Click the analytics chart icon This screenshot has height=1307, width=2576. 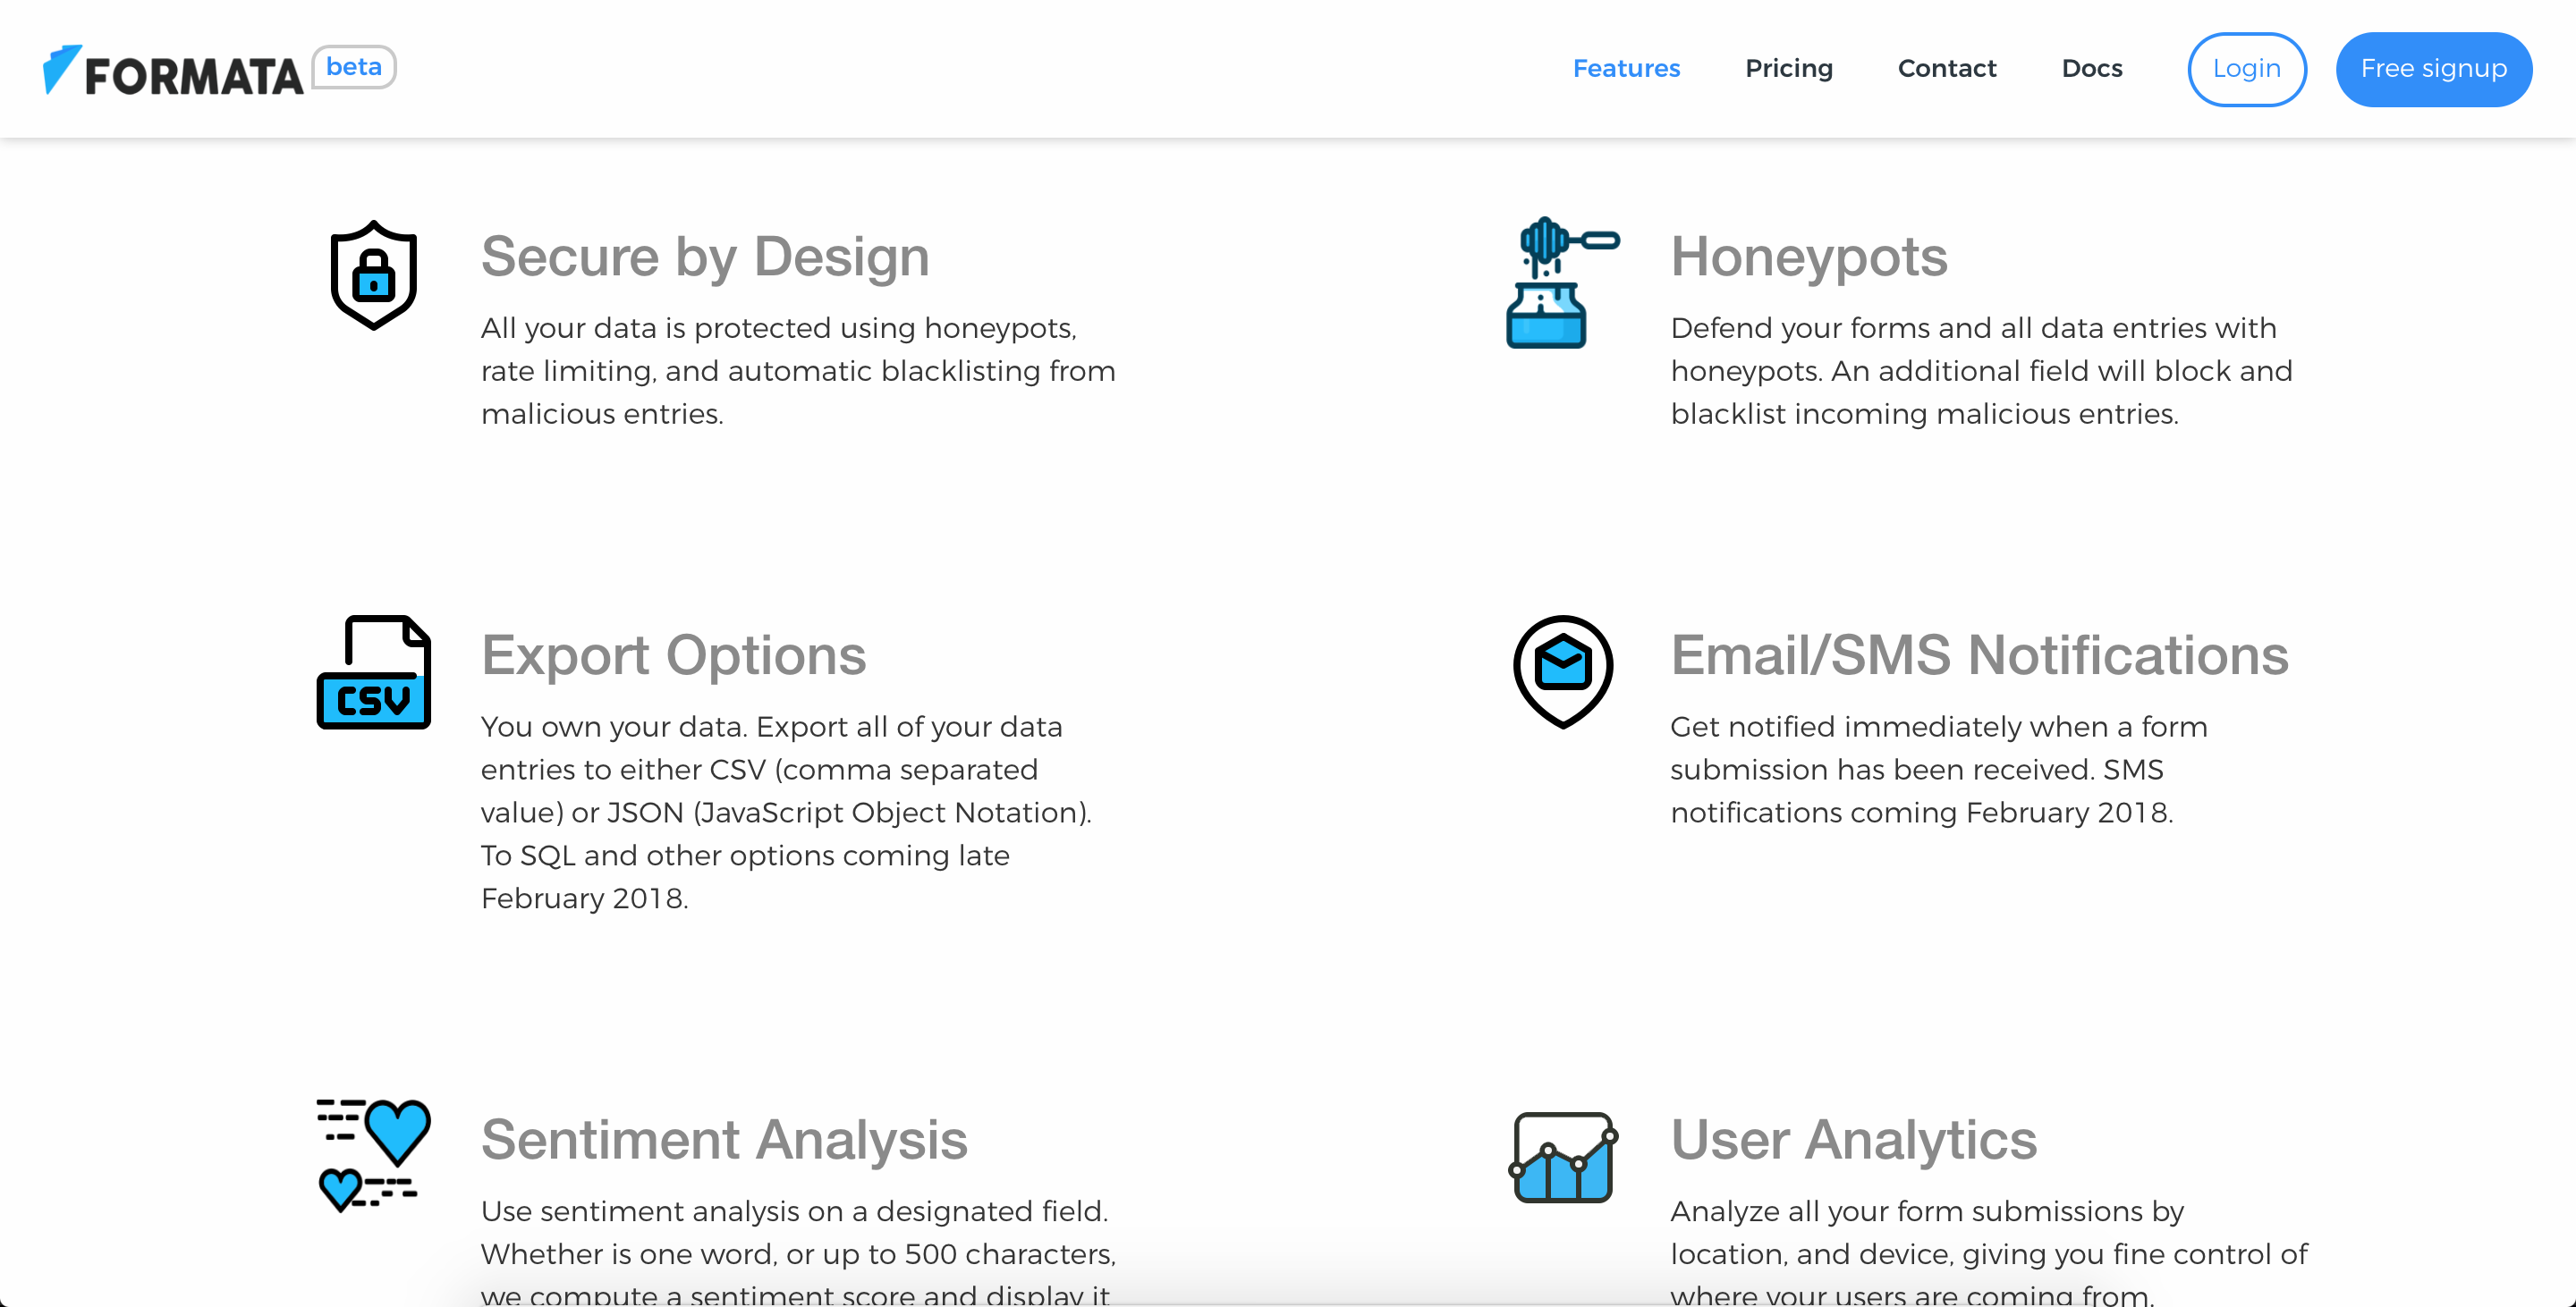pos(1562,1156)
